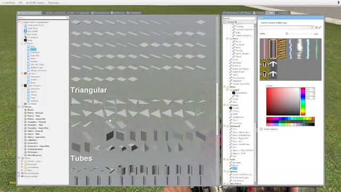This screenshot has height=192, width=341.
Task: Click the rainbow hue bar
Action: pos(303,101)
